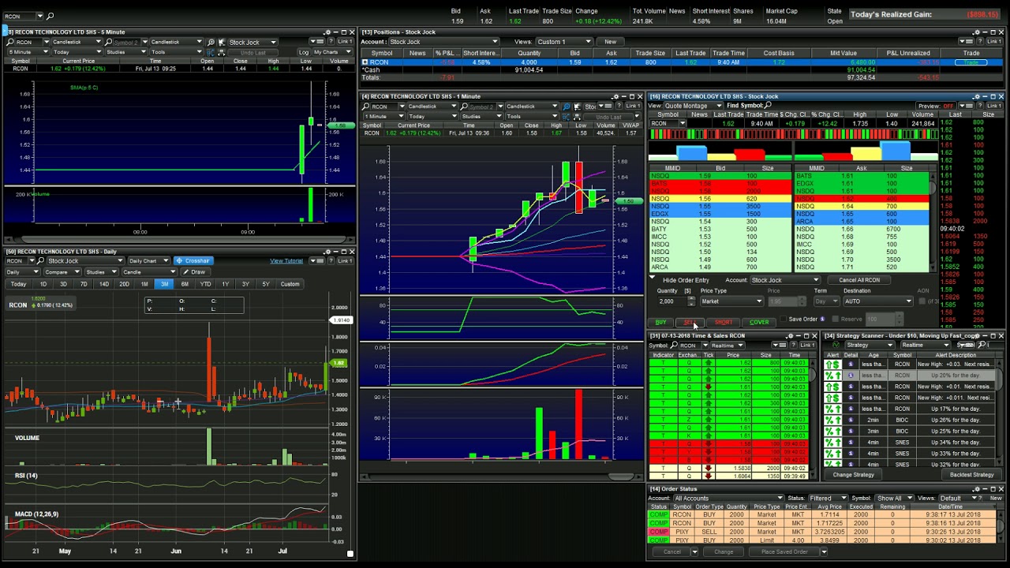Click New button in Positions window
The width and height of the screenshot is (1010, 568).
pos(611,42)
